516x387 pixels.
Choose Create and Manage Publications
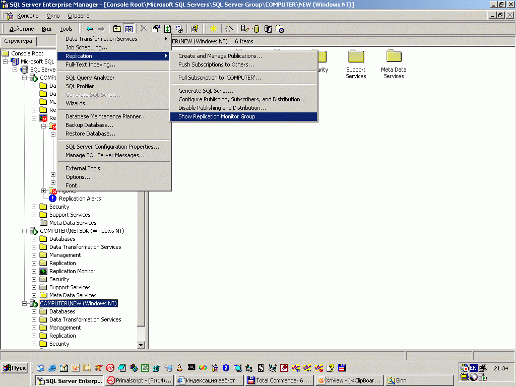(x=243, y=56)
